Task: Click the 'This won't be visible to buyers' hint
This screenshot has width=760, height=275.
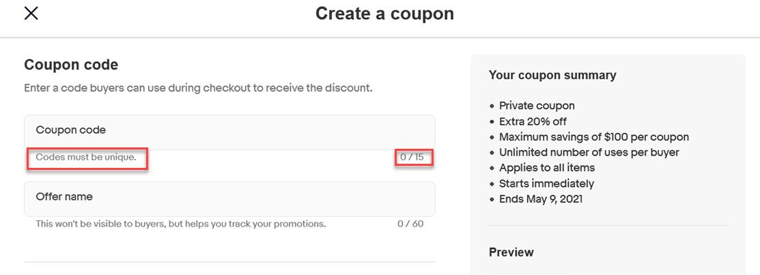Action: click(180, 224)
